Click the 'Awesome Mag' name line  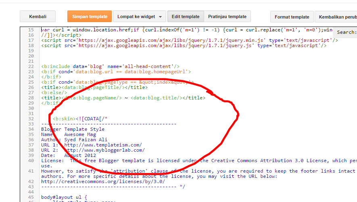[x=69, y=134]
